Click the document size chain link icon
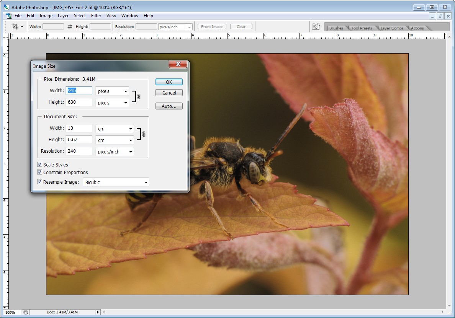 [144, 134]
